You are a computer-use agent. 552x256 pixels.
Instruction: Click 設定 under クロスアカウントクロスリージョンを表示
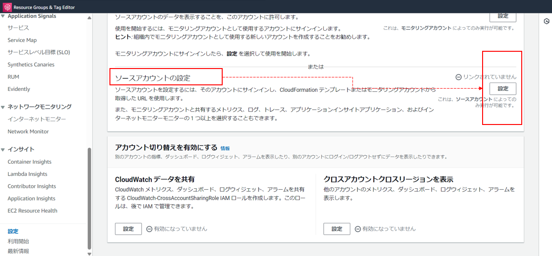(337, 229)
